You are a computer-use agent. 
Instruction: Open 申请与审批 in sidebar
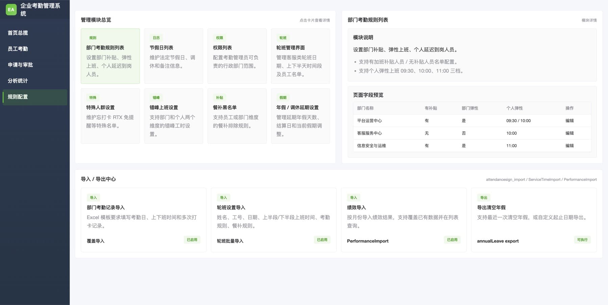pyautogui.click(x=35, y=65)
